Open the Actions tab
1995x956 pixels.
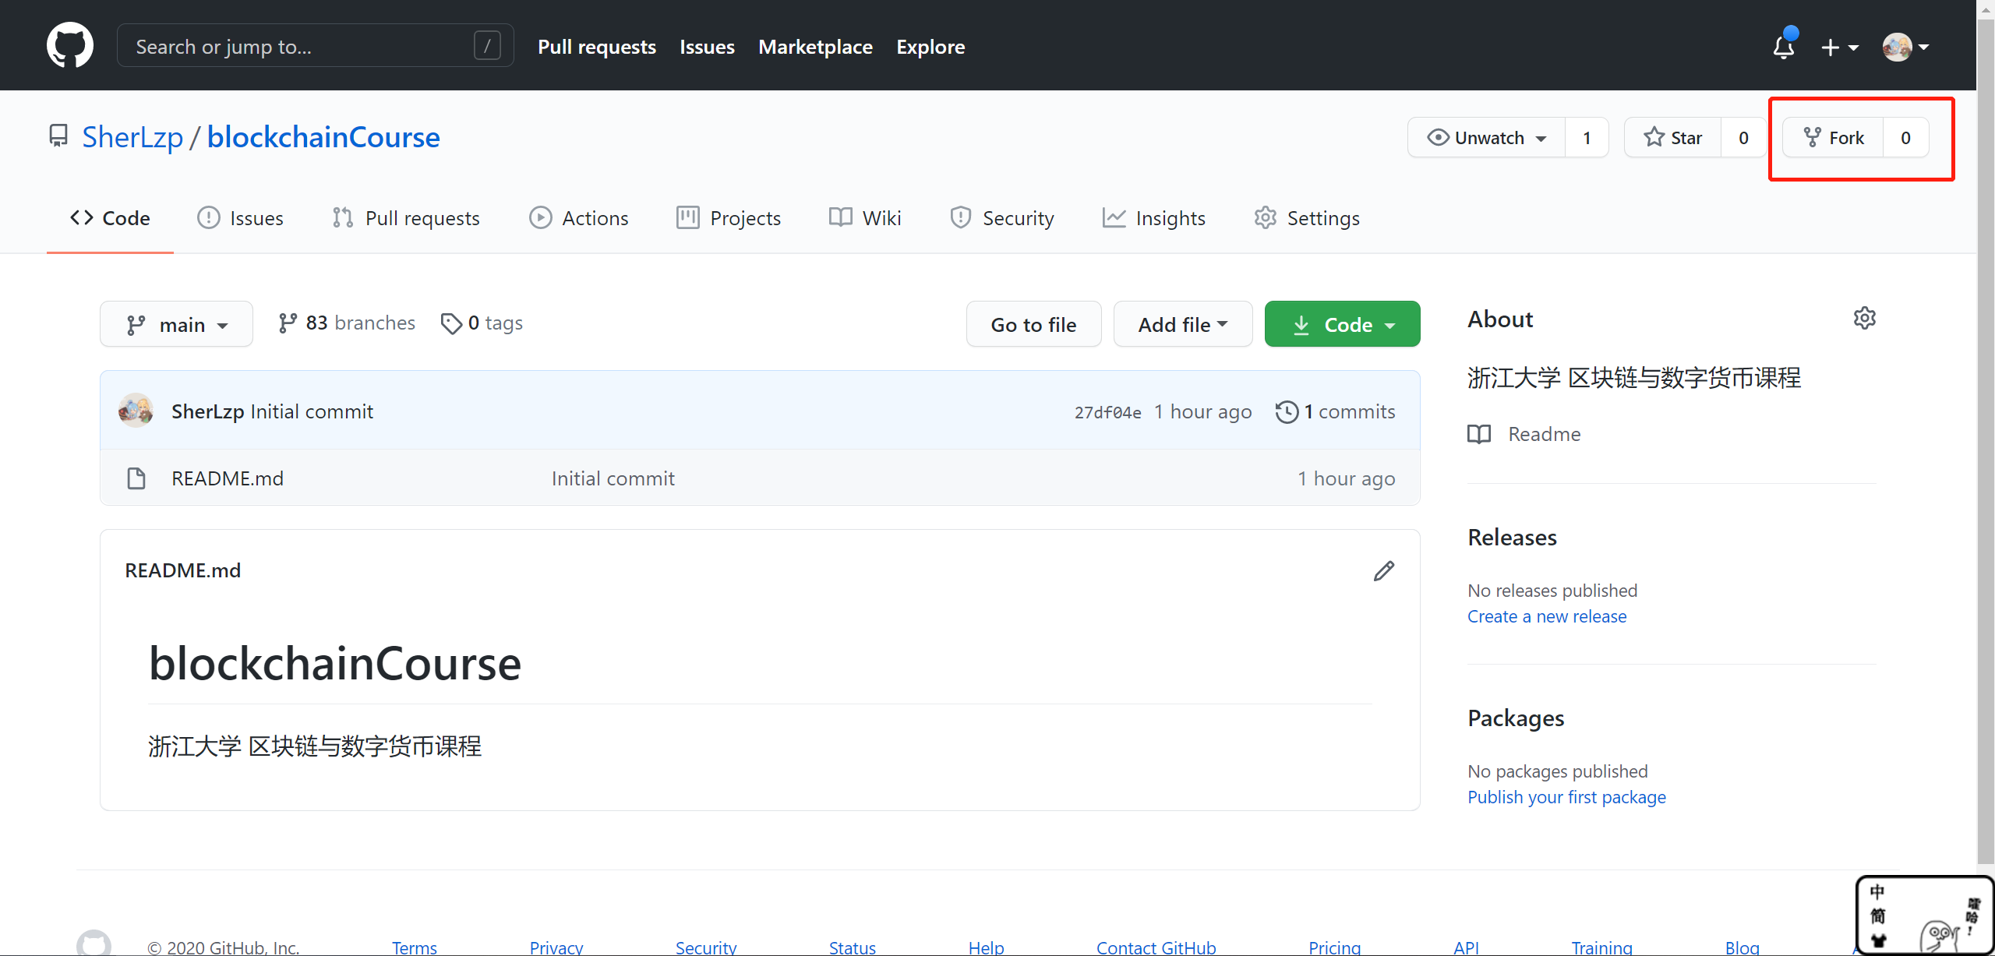[x=579, y=218]
